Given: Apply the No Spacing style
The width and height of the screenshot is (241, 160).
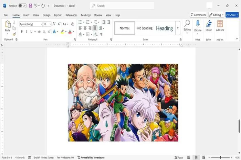Looking at the screenshot, I should (x=145, y=28).
